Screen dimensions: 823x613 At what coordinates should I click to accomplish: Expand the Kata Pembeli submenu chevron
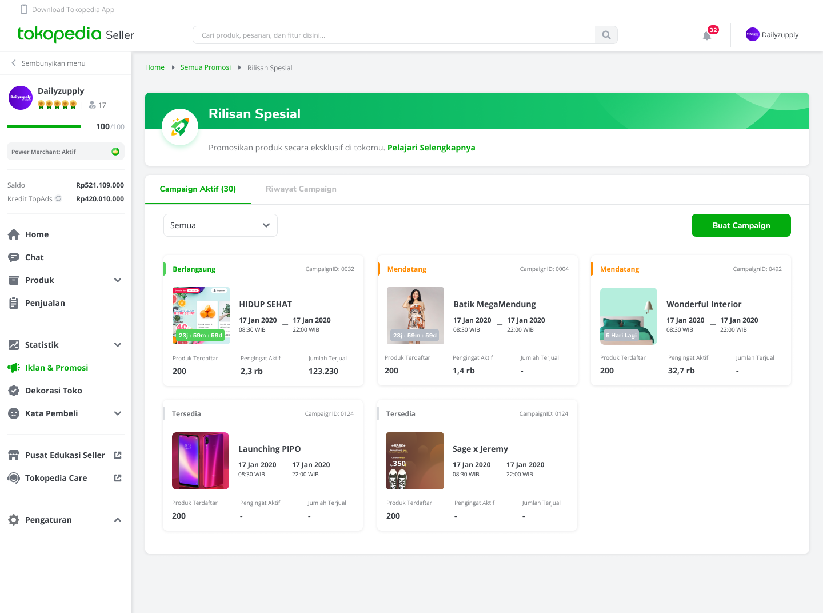[118, 413]
